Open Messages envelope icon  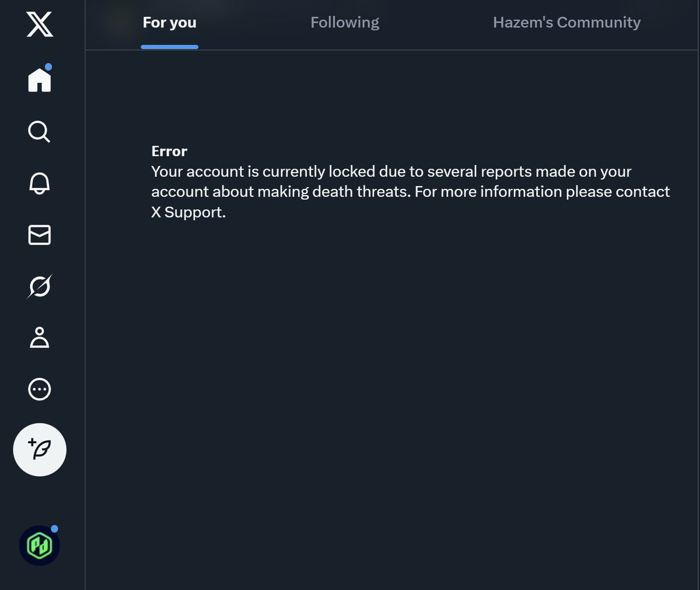coord(40,235)
